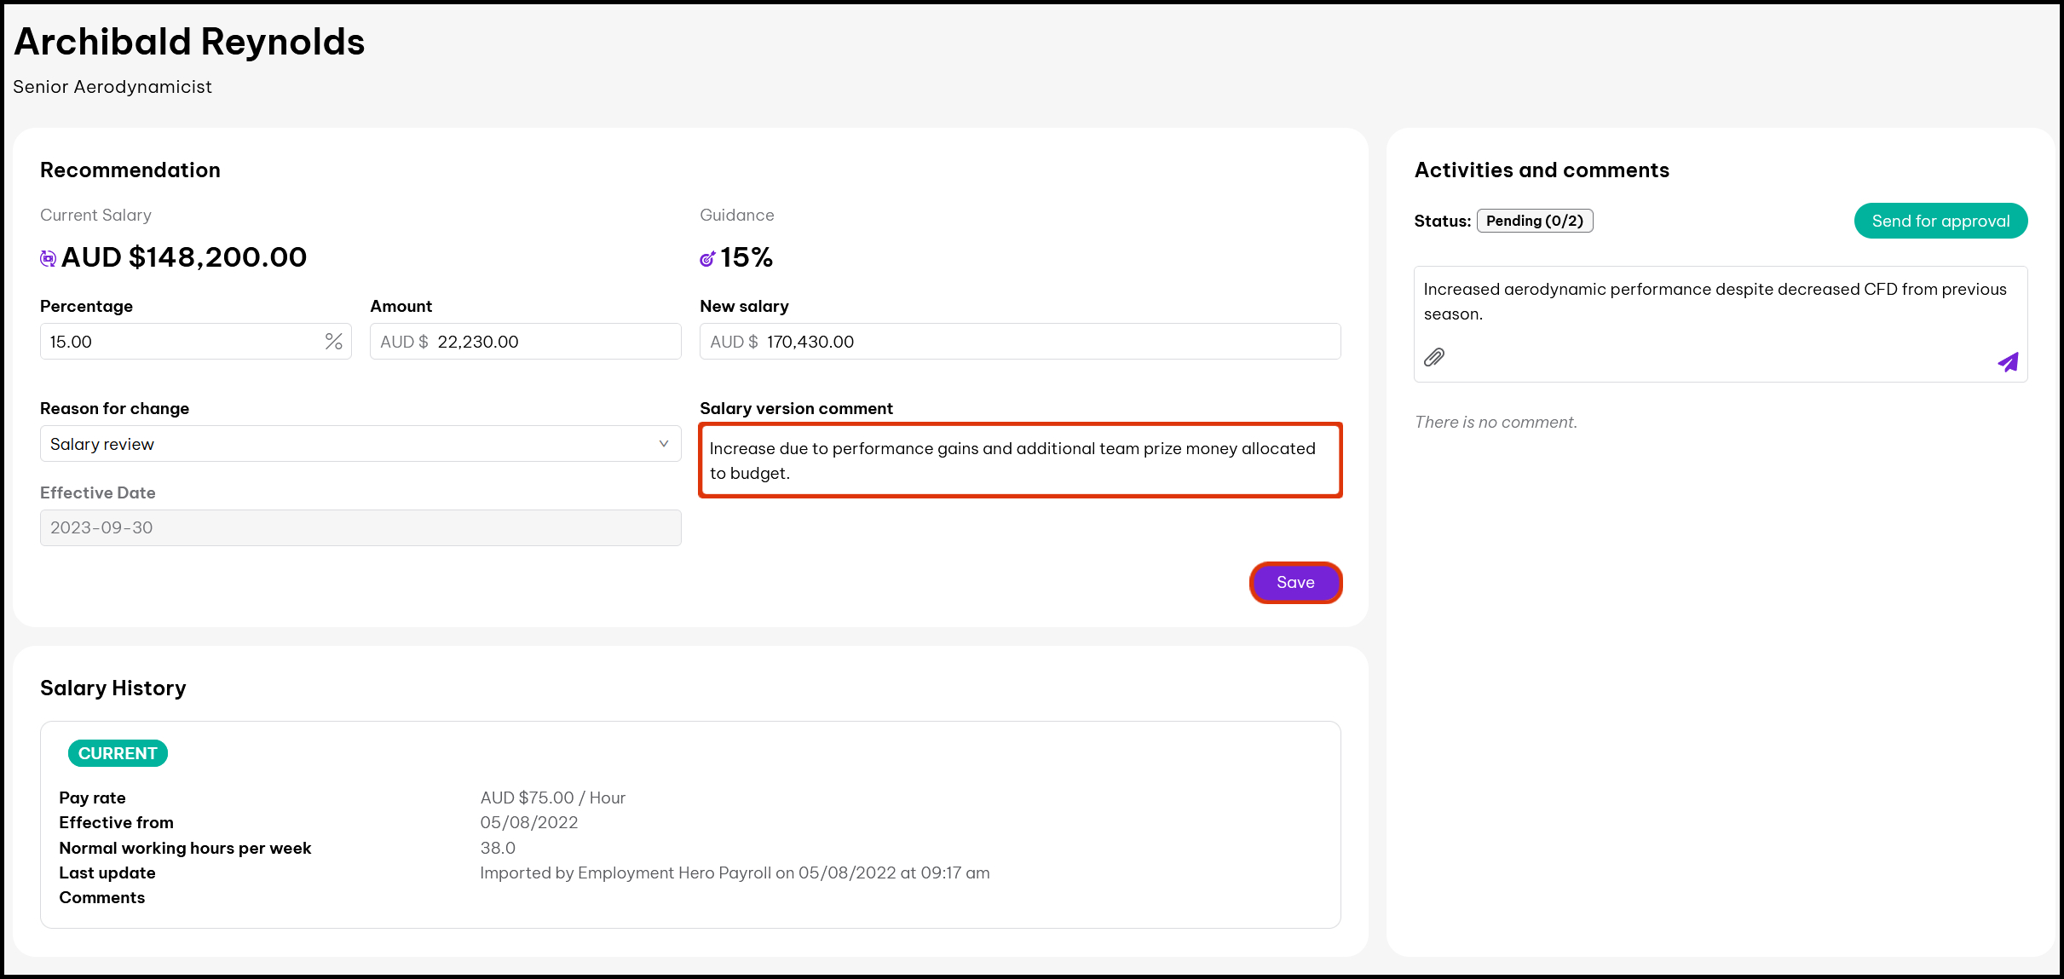Click the Salary version comment text box
This screenshot has height=979, width=2064.
coord(1020,460)
